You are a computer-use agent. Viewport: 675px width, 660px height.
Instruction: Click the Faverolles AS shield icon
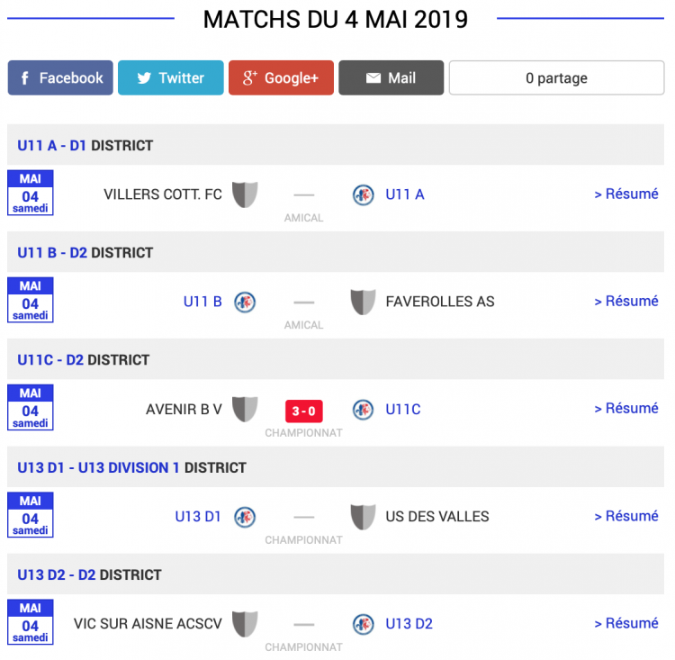pyautogui.click(x=363, y=302)
